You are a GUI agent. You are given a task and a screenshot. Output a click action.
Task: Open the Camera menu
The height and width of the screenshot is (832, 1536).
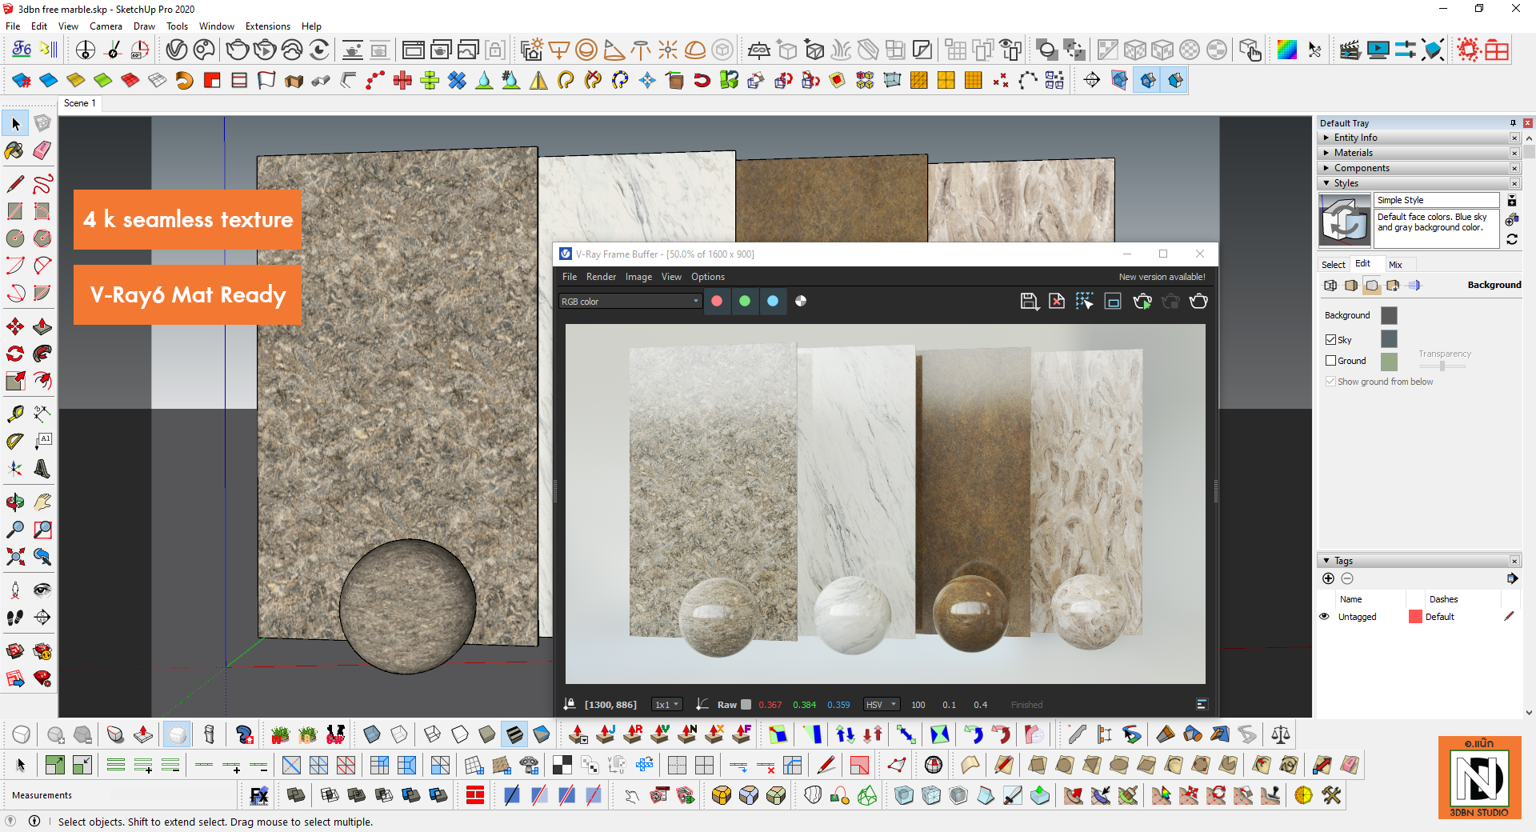[x=106, y=26]
